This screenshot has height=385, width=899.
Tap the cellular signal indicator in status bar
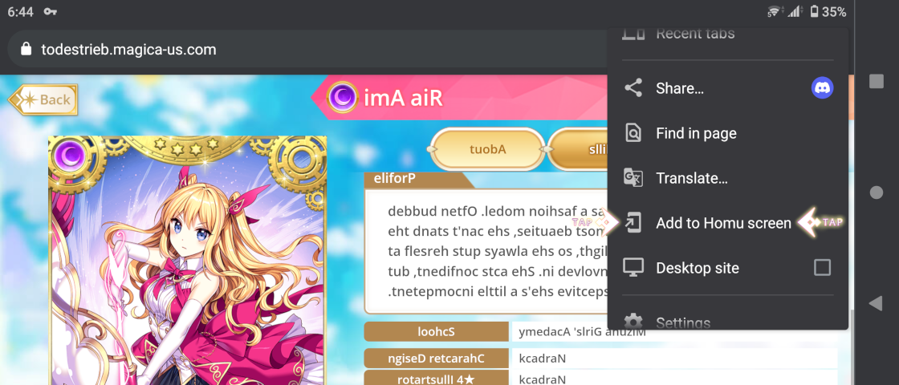pyautogui.click(x=795, y=11)
